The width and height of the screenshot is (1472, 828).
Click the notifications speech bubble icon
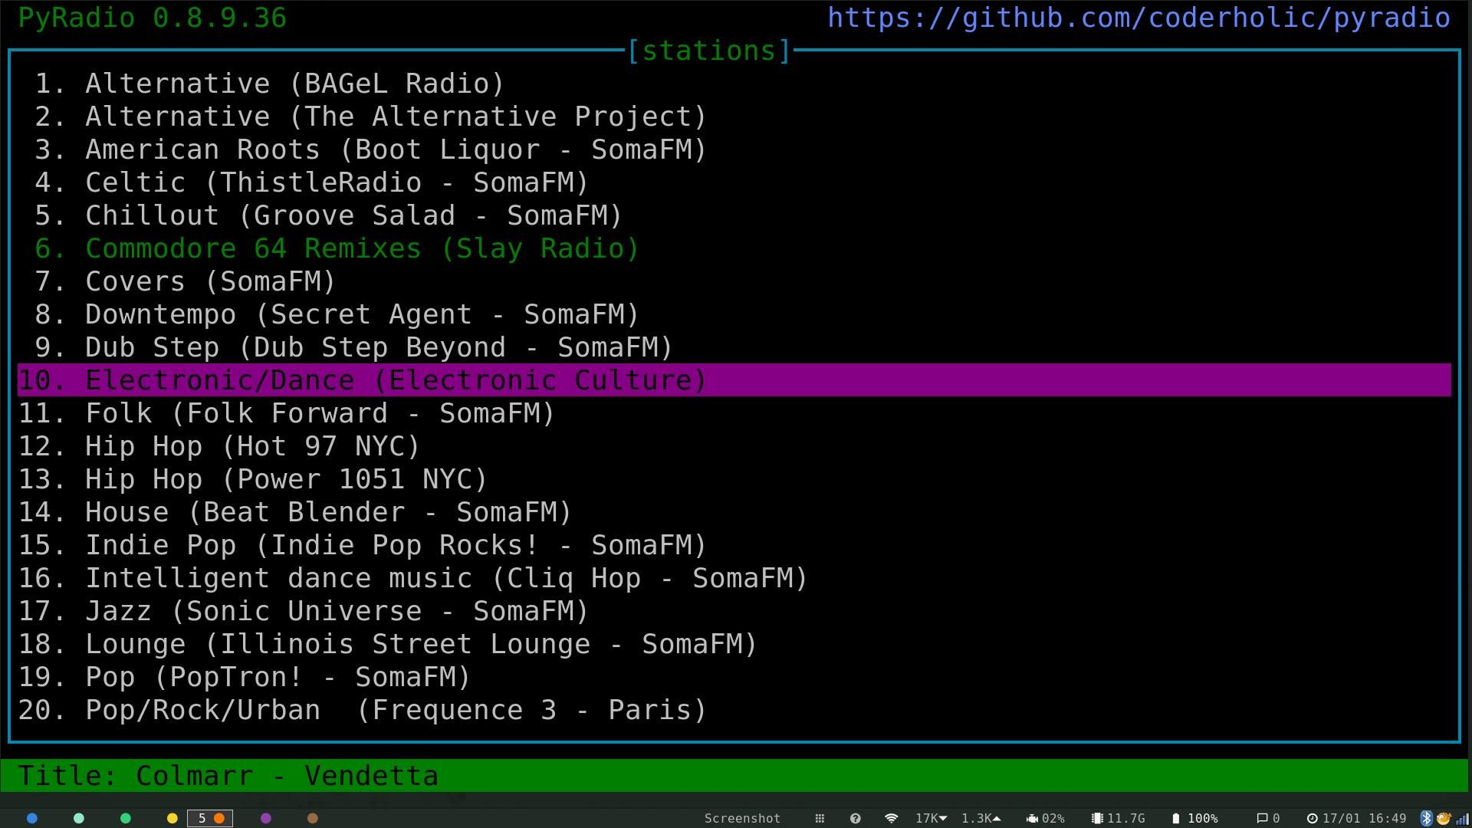pyautogui.click(x=1262, y=818)
